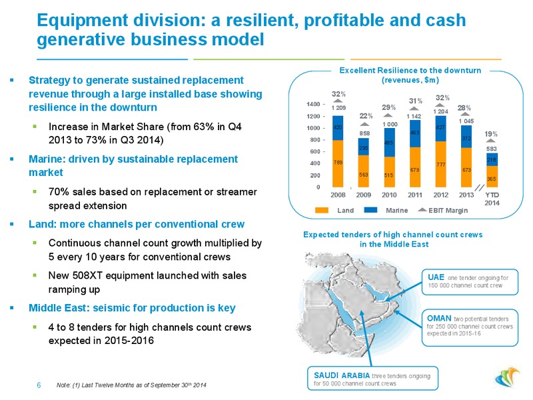Click the 19% EBIT marker above YTD 2014
This screenshot has width=533, height=400.
pyautogui.click(x=491, y=141)
